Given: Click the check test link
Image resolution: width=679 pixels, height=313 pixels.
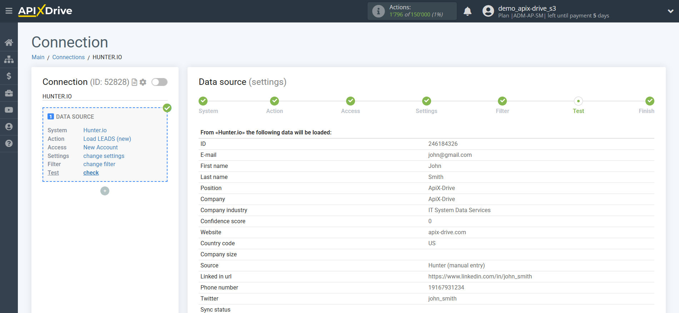Looking at the screenshot, I should click(91, 173).
